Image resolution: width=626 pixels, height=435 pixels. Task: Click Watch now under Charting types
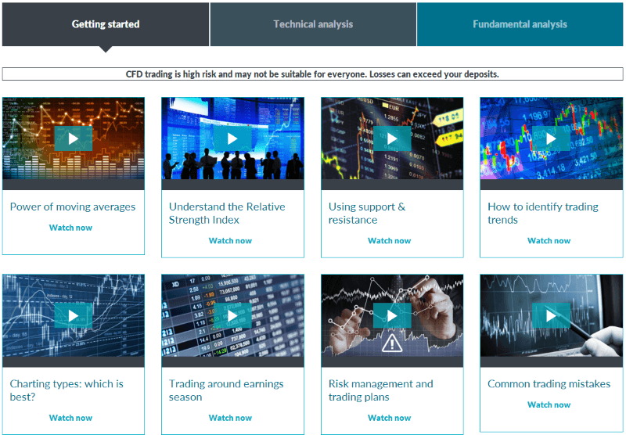[70, 418]
